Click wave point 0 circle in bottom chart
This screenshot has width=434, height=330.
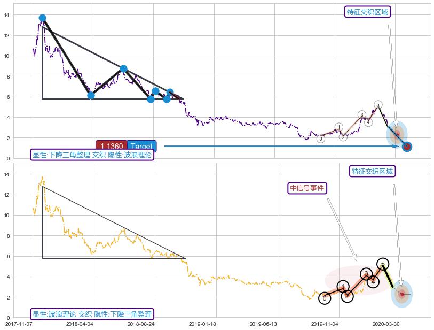click(325, 298)
